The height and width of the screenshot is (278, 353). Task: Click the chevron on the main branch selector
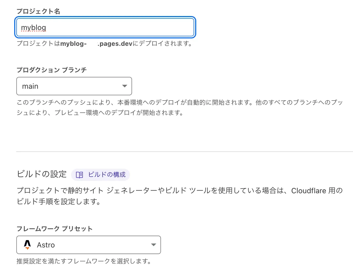124,86
